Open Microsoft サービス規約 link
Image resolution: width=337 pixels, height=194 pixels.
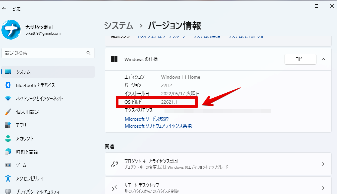[146, 119]
